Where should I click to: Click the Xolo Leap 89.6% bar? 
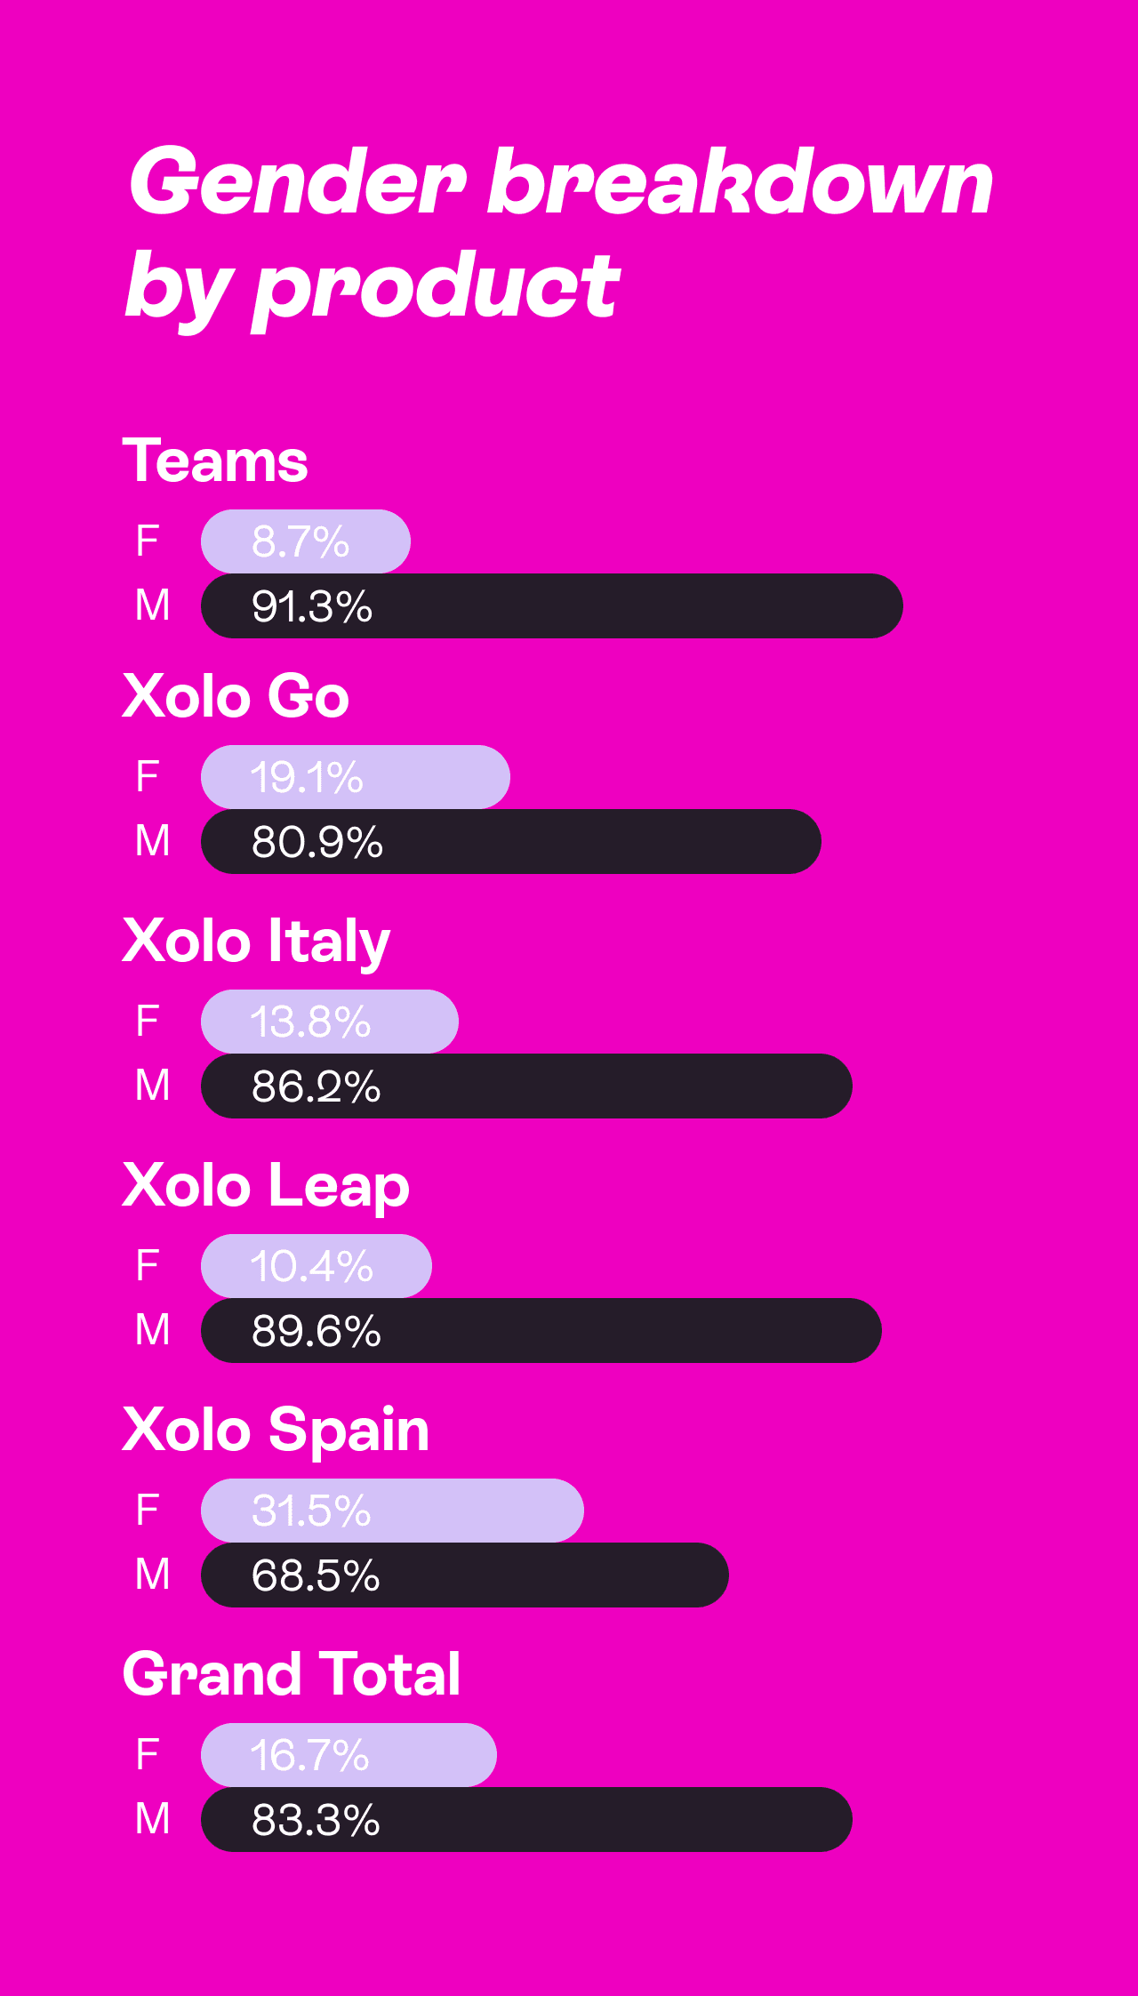(541, 1331)
